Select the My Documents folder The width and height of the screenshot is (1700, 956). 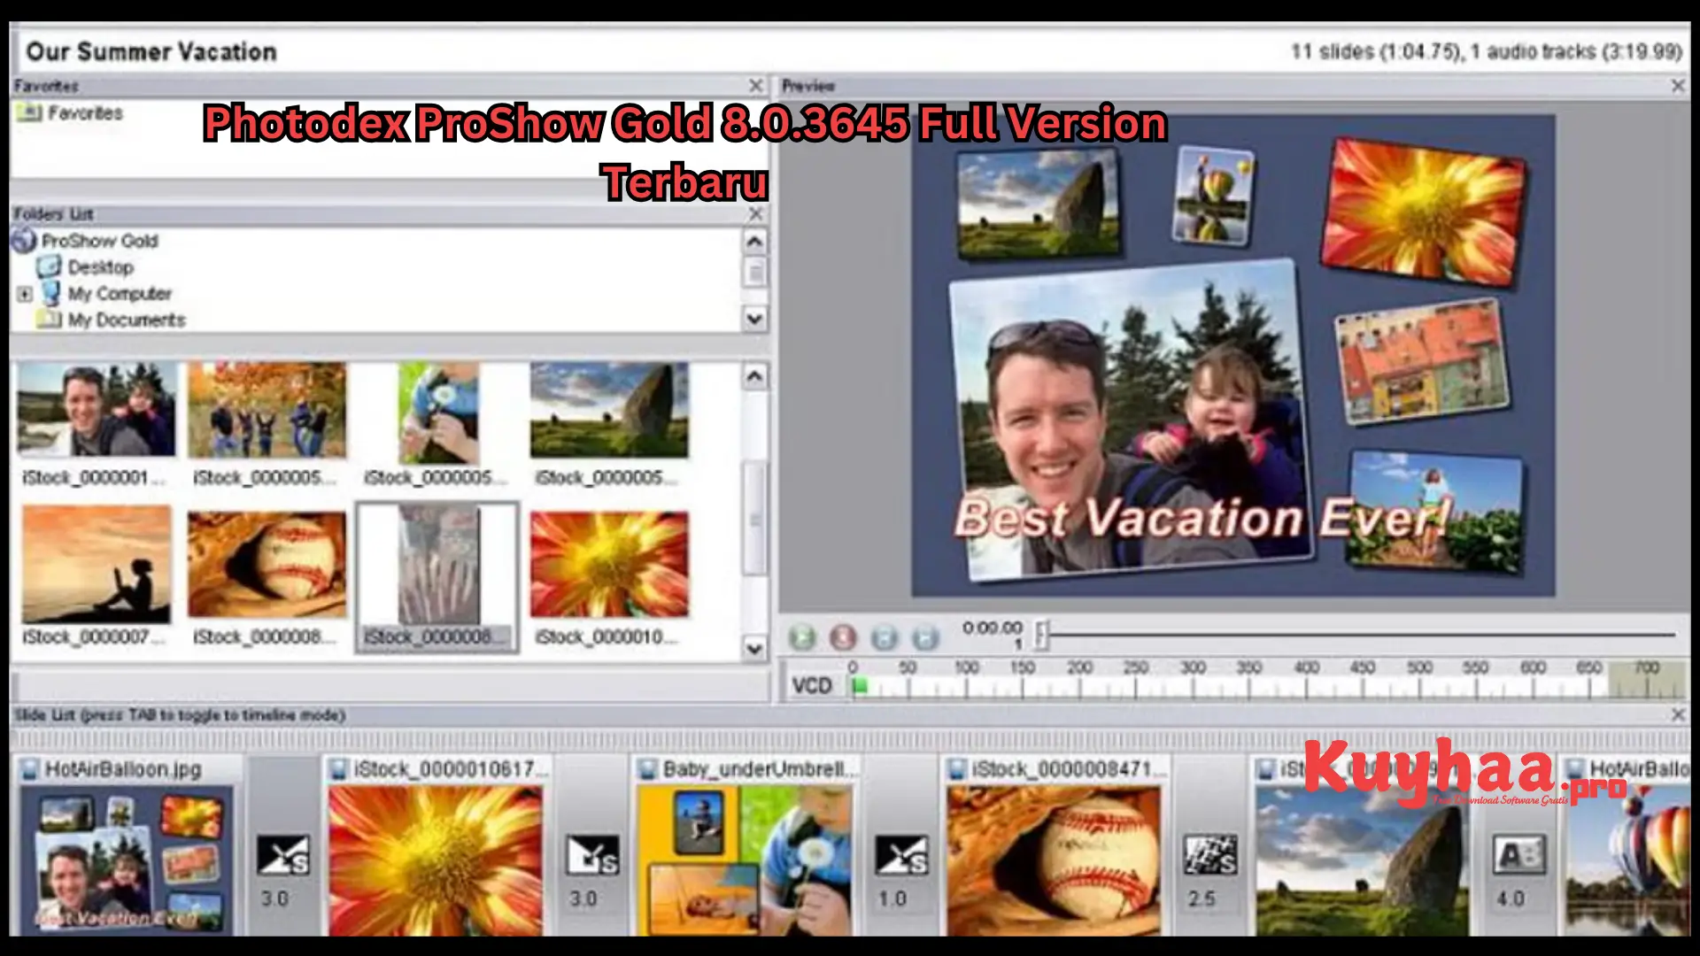pos(112,320)
